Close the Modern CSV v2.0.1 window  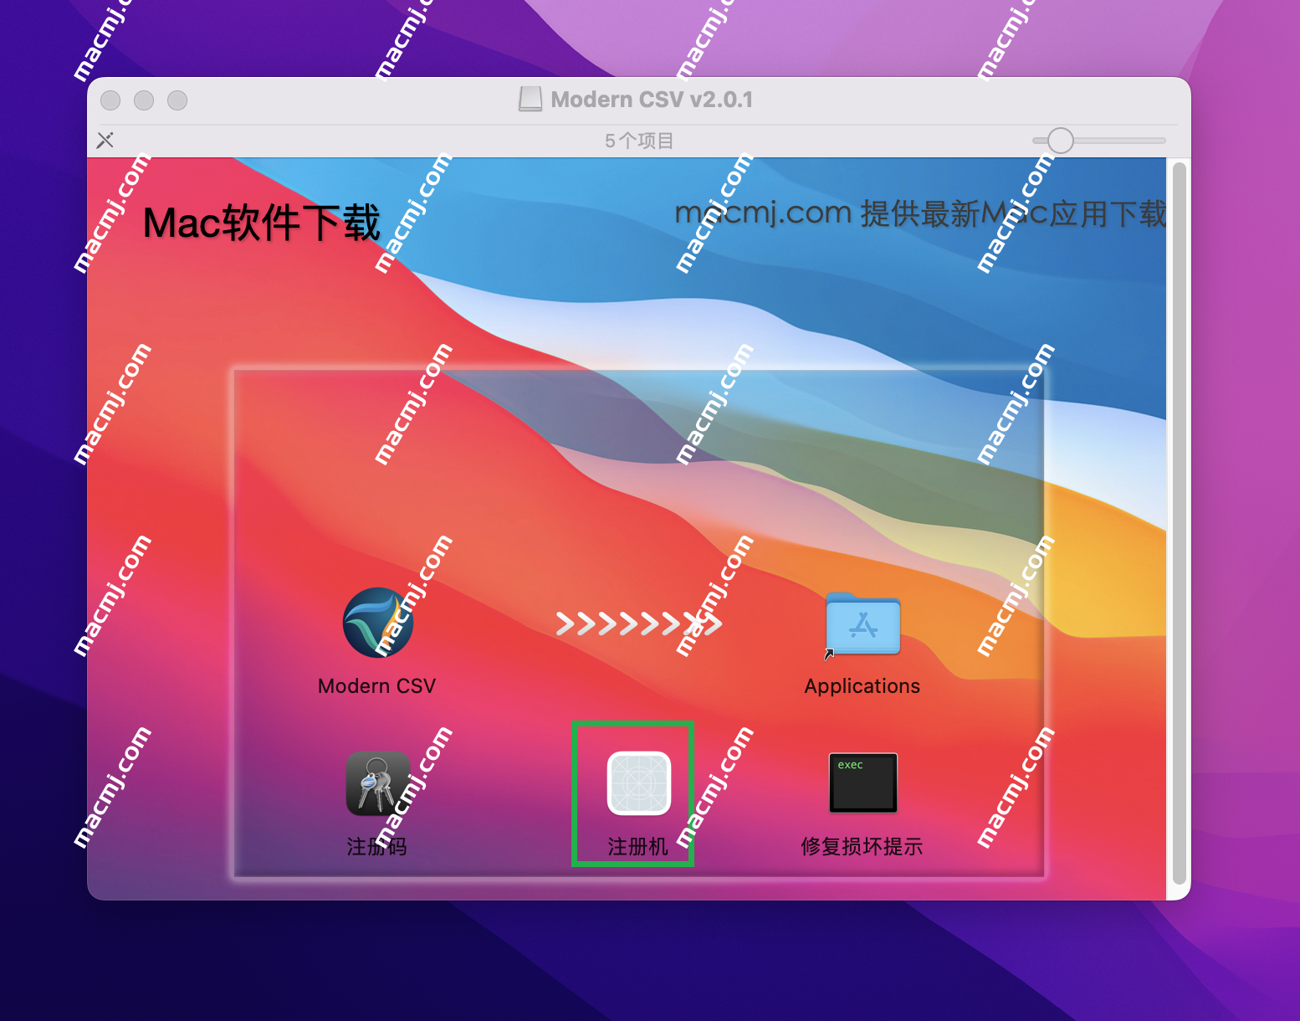pos(110,100)
